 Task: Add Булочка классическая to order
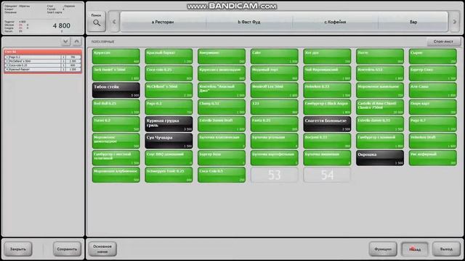click(x=222, y=141)
